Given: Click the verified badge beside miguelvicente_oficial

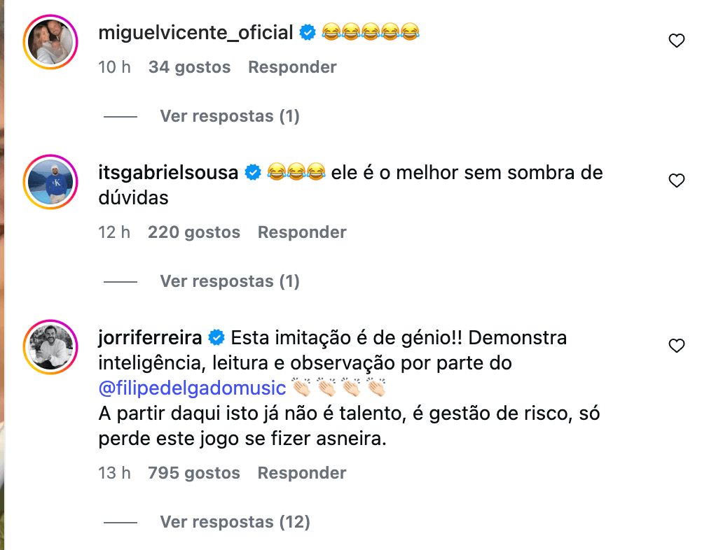Looking at the screenshot, I should 308,32.
